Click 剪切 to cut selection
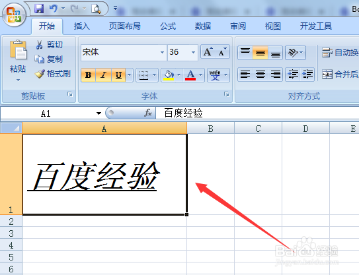The image size is (359, 275). pyautogui.click(x=49, y=45)
